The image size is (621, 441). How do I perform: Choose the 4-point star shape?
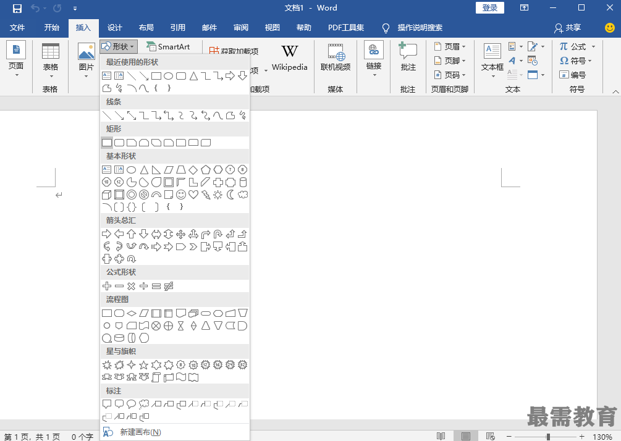(132, 364)
